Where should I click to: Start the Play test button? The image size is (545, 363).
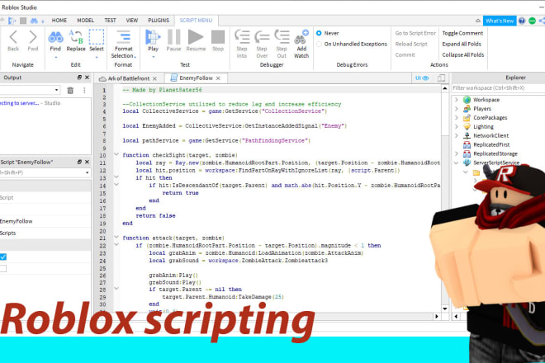(153, 37)
